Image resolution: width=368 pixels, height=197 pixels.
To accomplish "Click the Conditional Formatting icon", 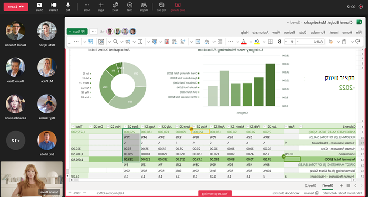I will pos(167,42).
